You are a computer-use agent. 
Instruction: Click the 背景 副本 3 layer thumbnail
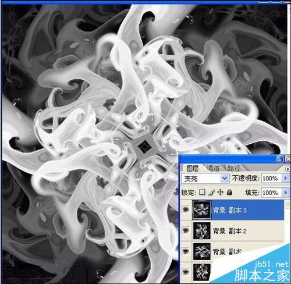coord(201,210)
